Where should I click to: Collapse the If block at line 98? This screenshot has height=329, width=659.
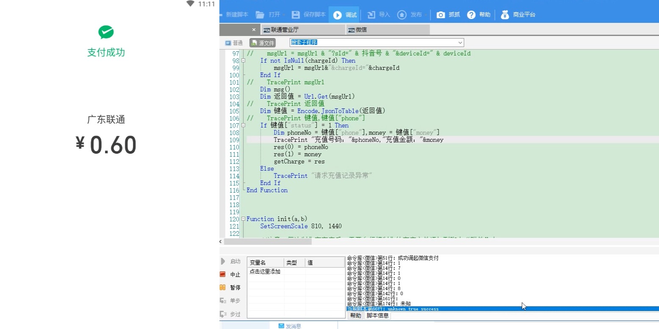click(x=243, y=61)
